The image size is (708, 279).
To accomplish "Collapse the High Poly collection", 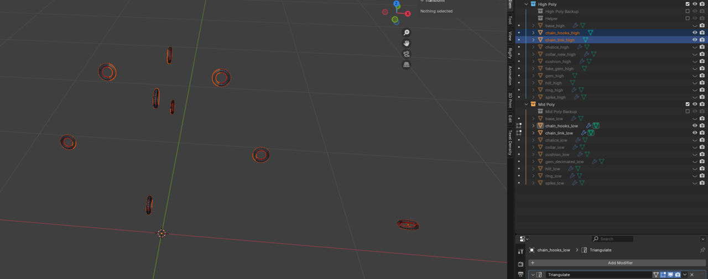I will tap(526, 4).
